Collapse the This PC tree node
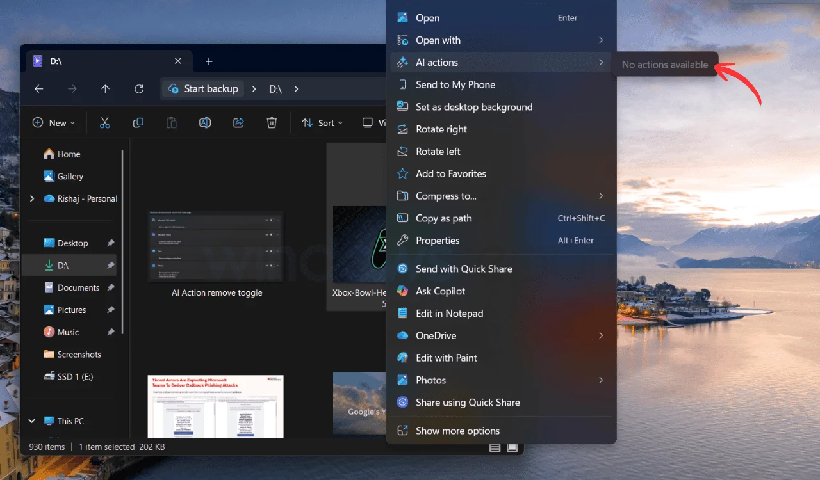This screenshot has height=480, width=820. (32, 421)
